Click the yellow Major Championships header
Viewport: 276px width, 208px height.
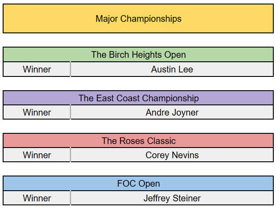click(138, 19)
